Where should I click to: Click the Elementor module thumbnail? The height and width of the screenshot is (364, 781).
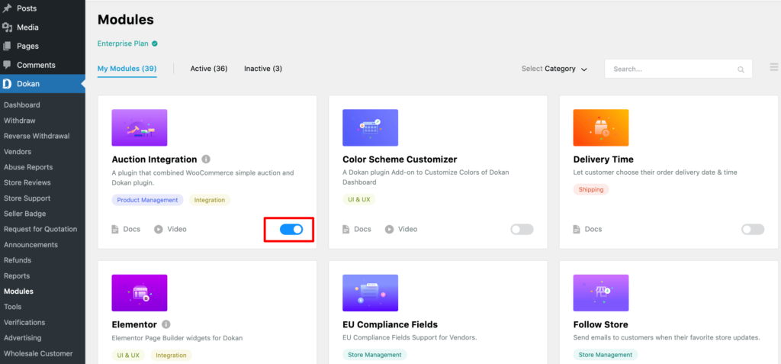140,293
